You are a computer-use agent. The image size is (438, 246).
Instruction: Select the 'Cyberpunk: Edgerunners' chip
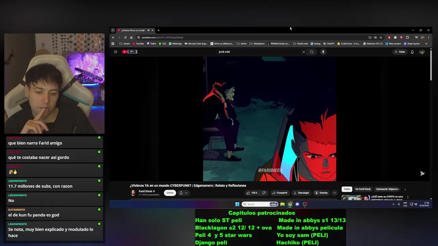[388, 189]
